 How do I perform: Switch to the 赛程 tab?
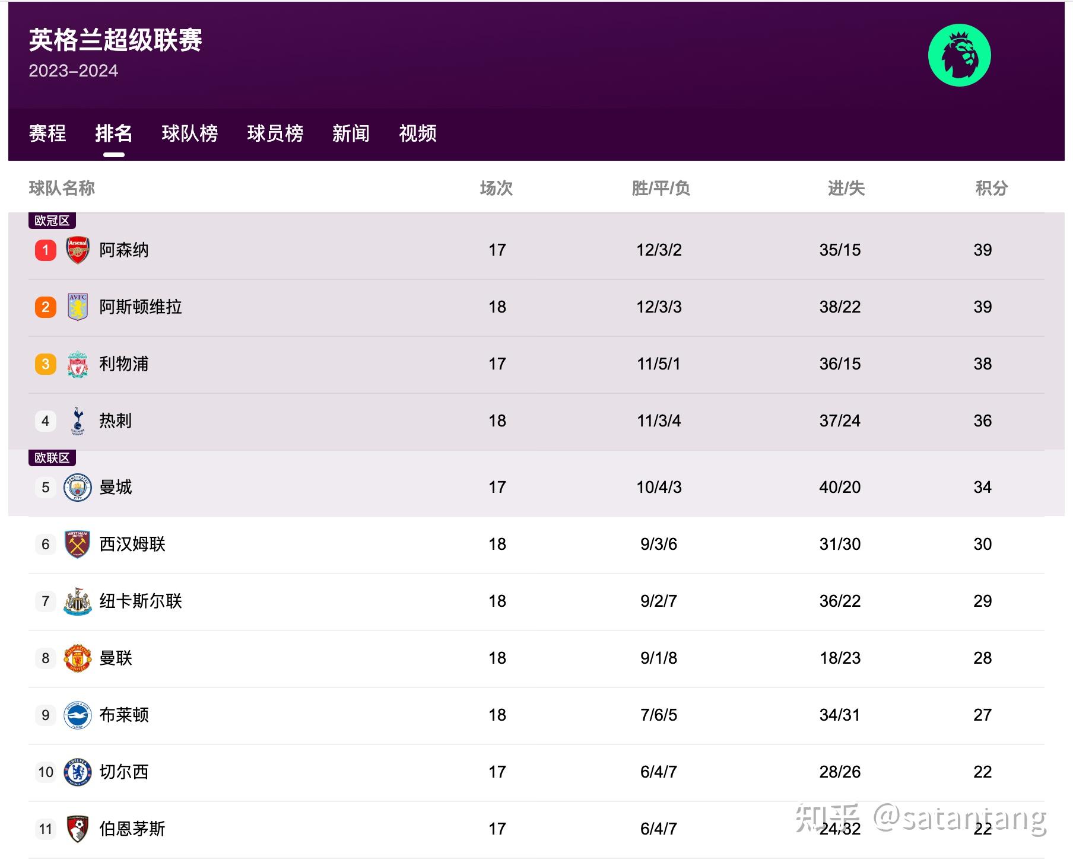coord(48,133)
